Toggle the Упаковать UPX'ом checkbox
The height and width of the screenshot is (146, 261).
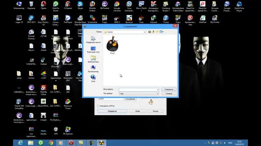98,106
